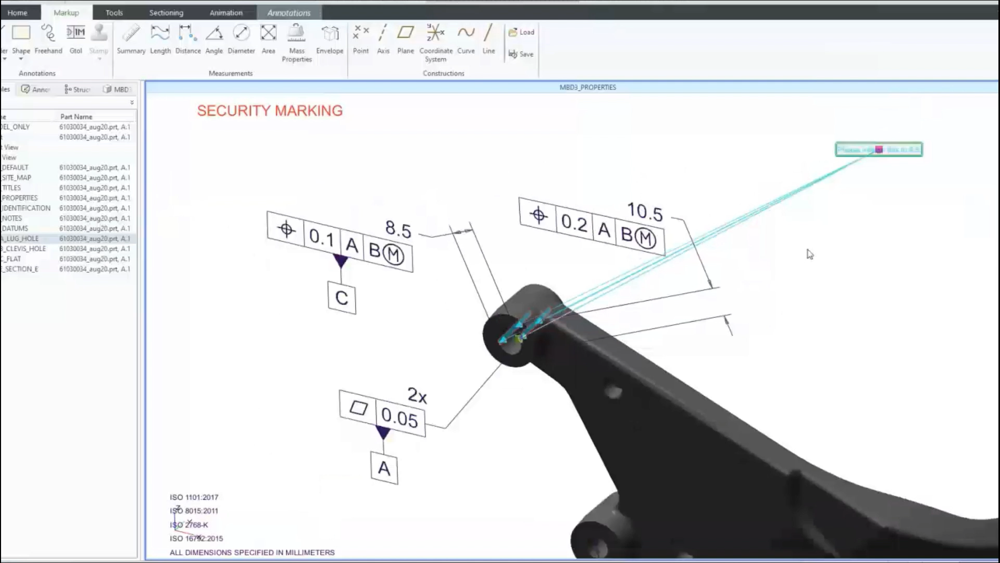This screenshot has width=1000, height=563.
Task: Switch to the MBD panel tab
Action: [116, 90]
